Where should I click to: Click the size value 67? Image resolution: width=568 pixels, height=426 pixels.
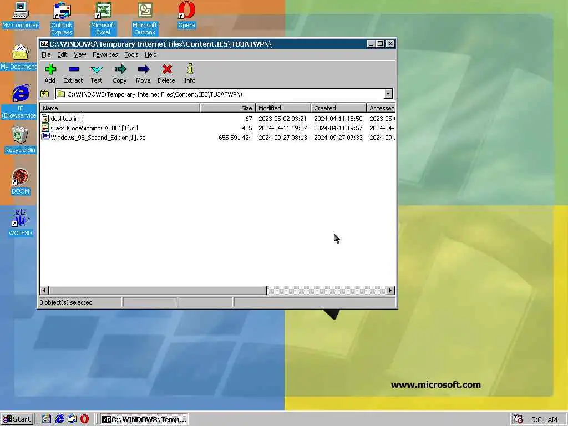coord(248,119)
